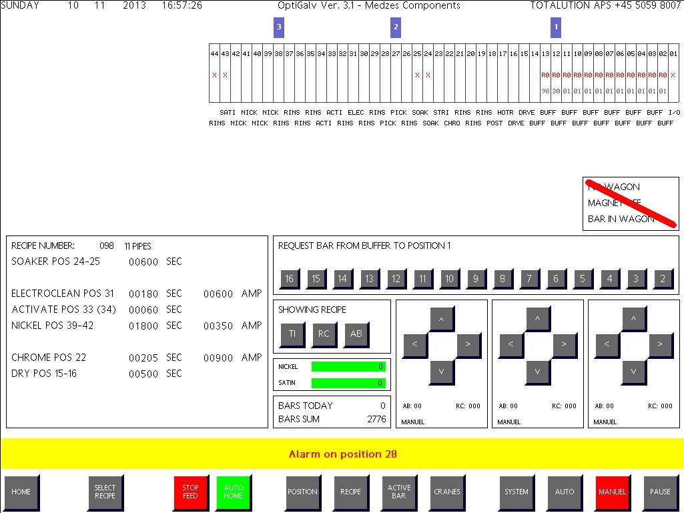This screenshot has height=513, width=684.
Task: Click the up arrow in the left crane panel
Action: 442,319
